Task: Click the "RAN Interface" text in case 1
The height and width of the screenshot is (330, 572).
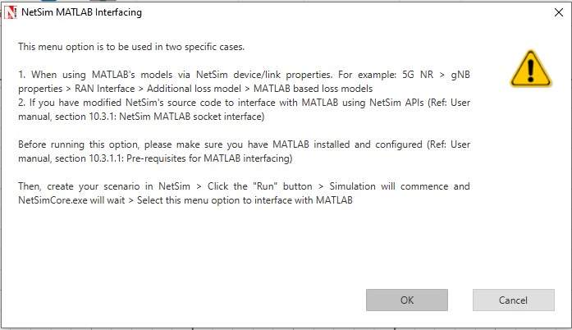Action: click(x=105, y=89)
